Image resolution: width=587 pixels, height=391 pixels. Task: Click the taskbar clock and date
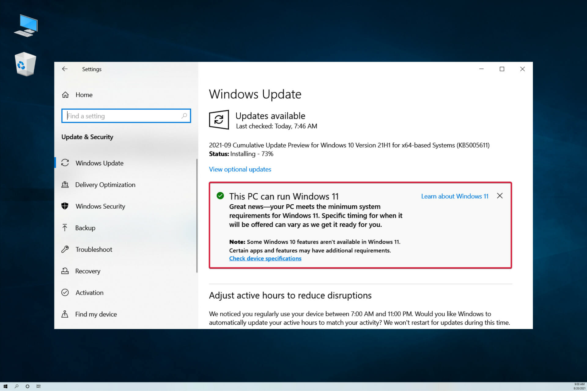coord(579,386)
